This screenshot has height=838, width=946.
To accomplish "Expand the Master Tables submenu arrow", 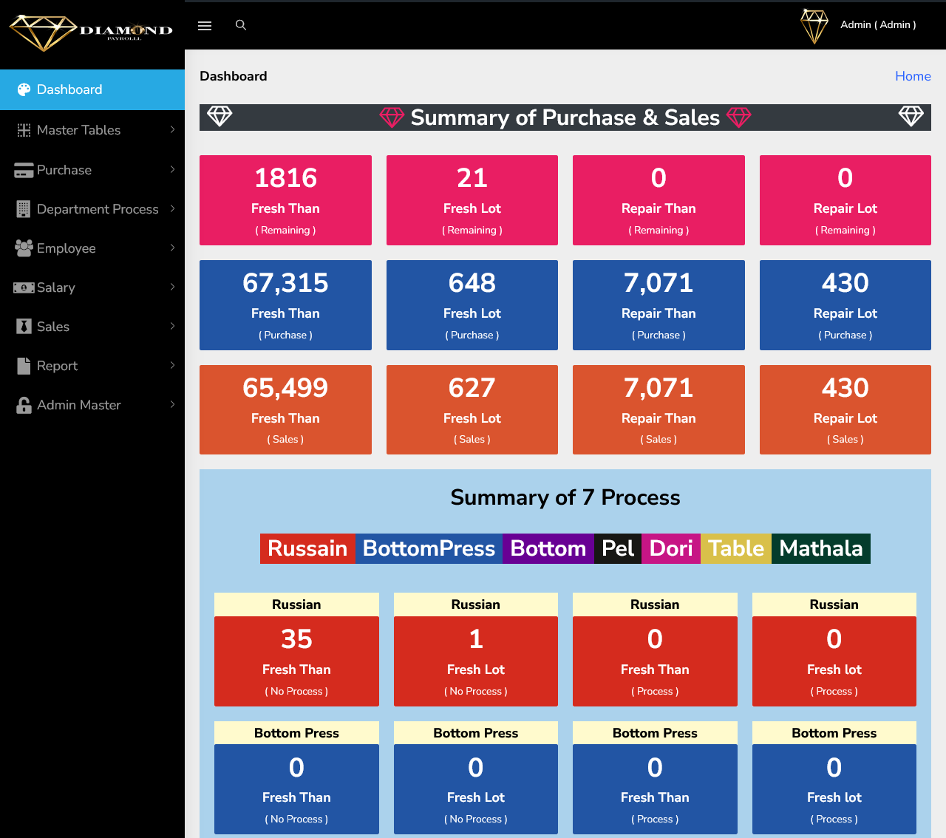I will [172, 130].
